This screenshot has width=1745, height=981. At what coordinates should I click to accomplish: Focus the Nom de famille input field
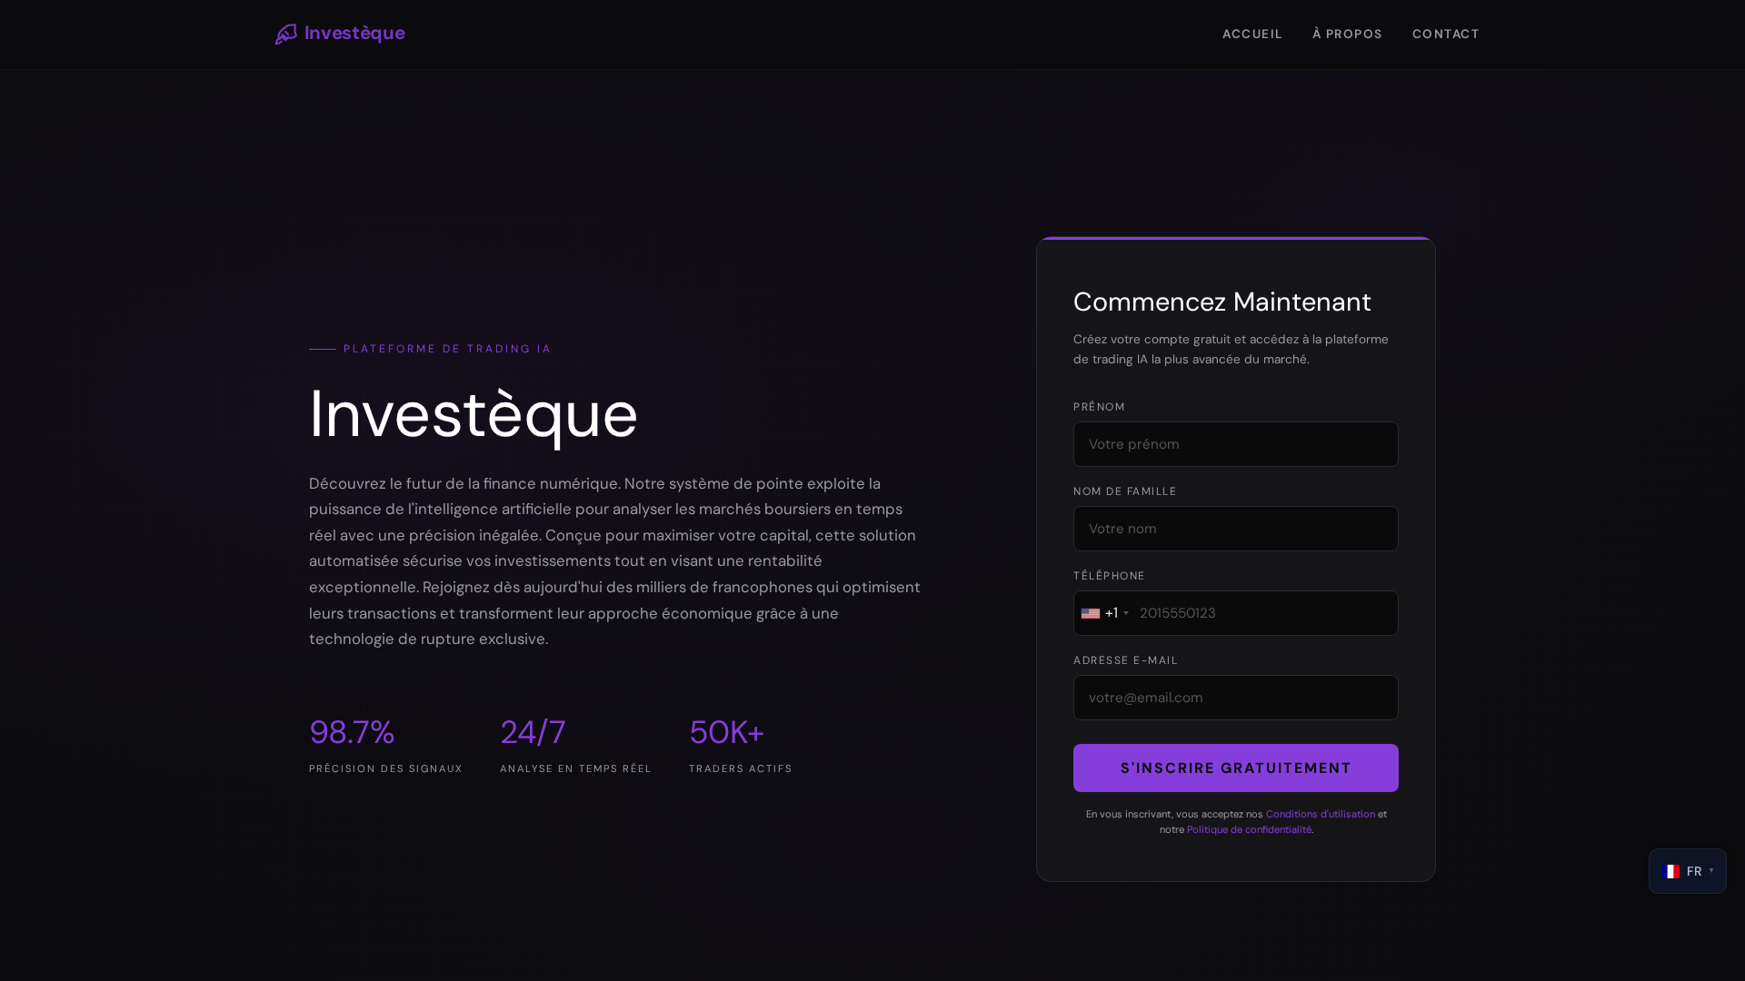pyautogui.click(x=1235, y=529)
